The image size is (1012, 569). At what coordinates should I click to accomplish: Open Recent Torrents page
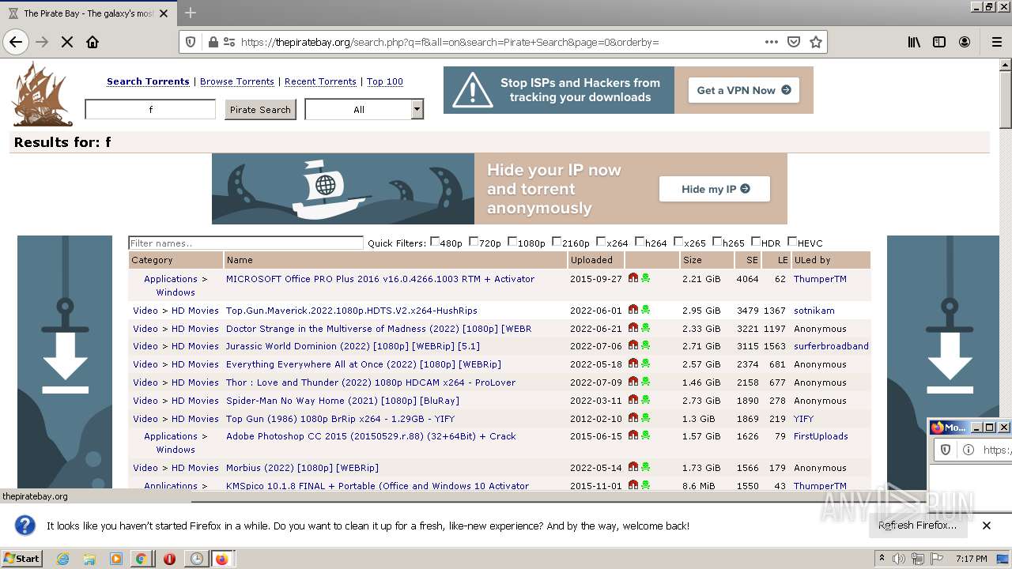pos(320,81)
